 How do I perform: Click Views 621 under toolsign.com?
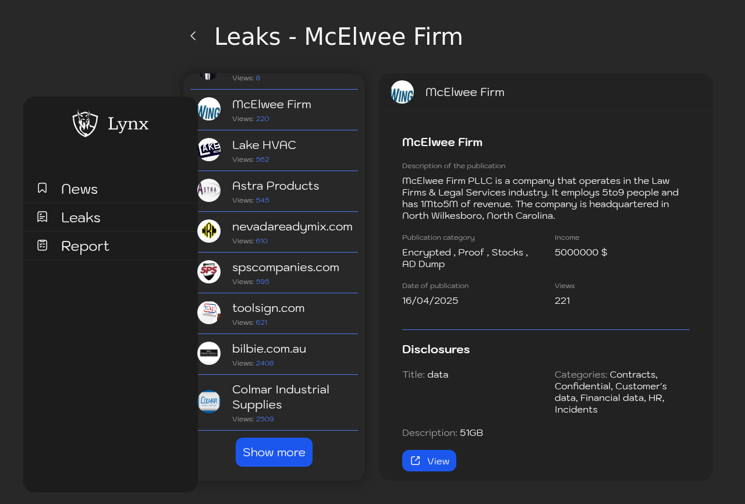[x=250, y=322]
